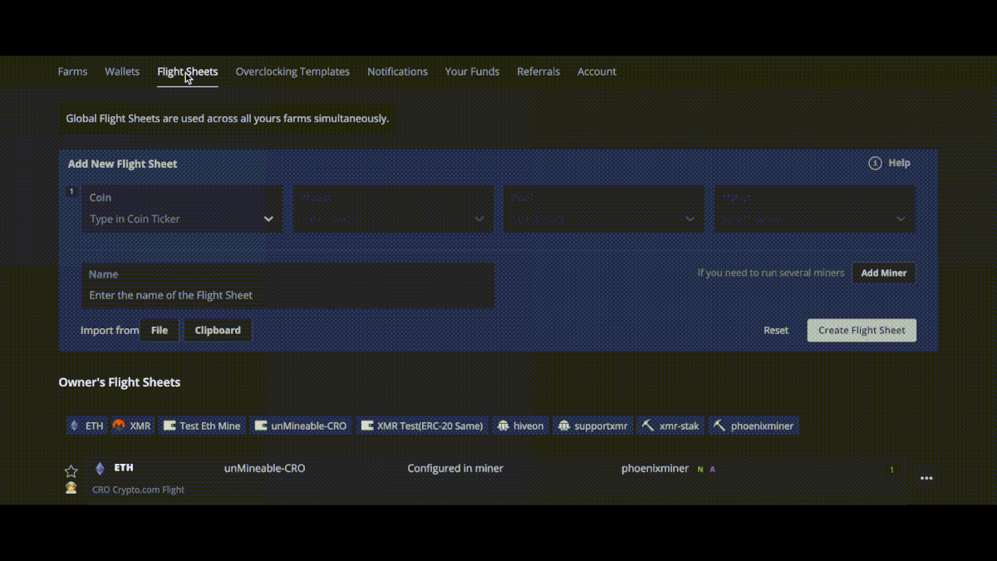
Task: Filter by the XMR coin tag
Action: tap(132, 426)
